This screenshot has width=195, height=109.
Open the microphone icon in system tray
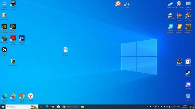click(x=169, y=107)
